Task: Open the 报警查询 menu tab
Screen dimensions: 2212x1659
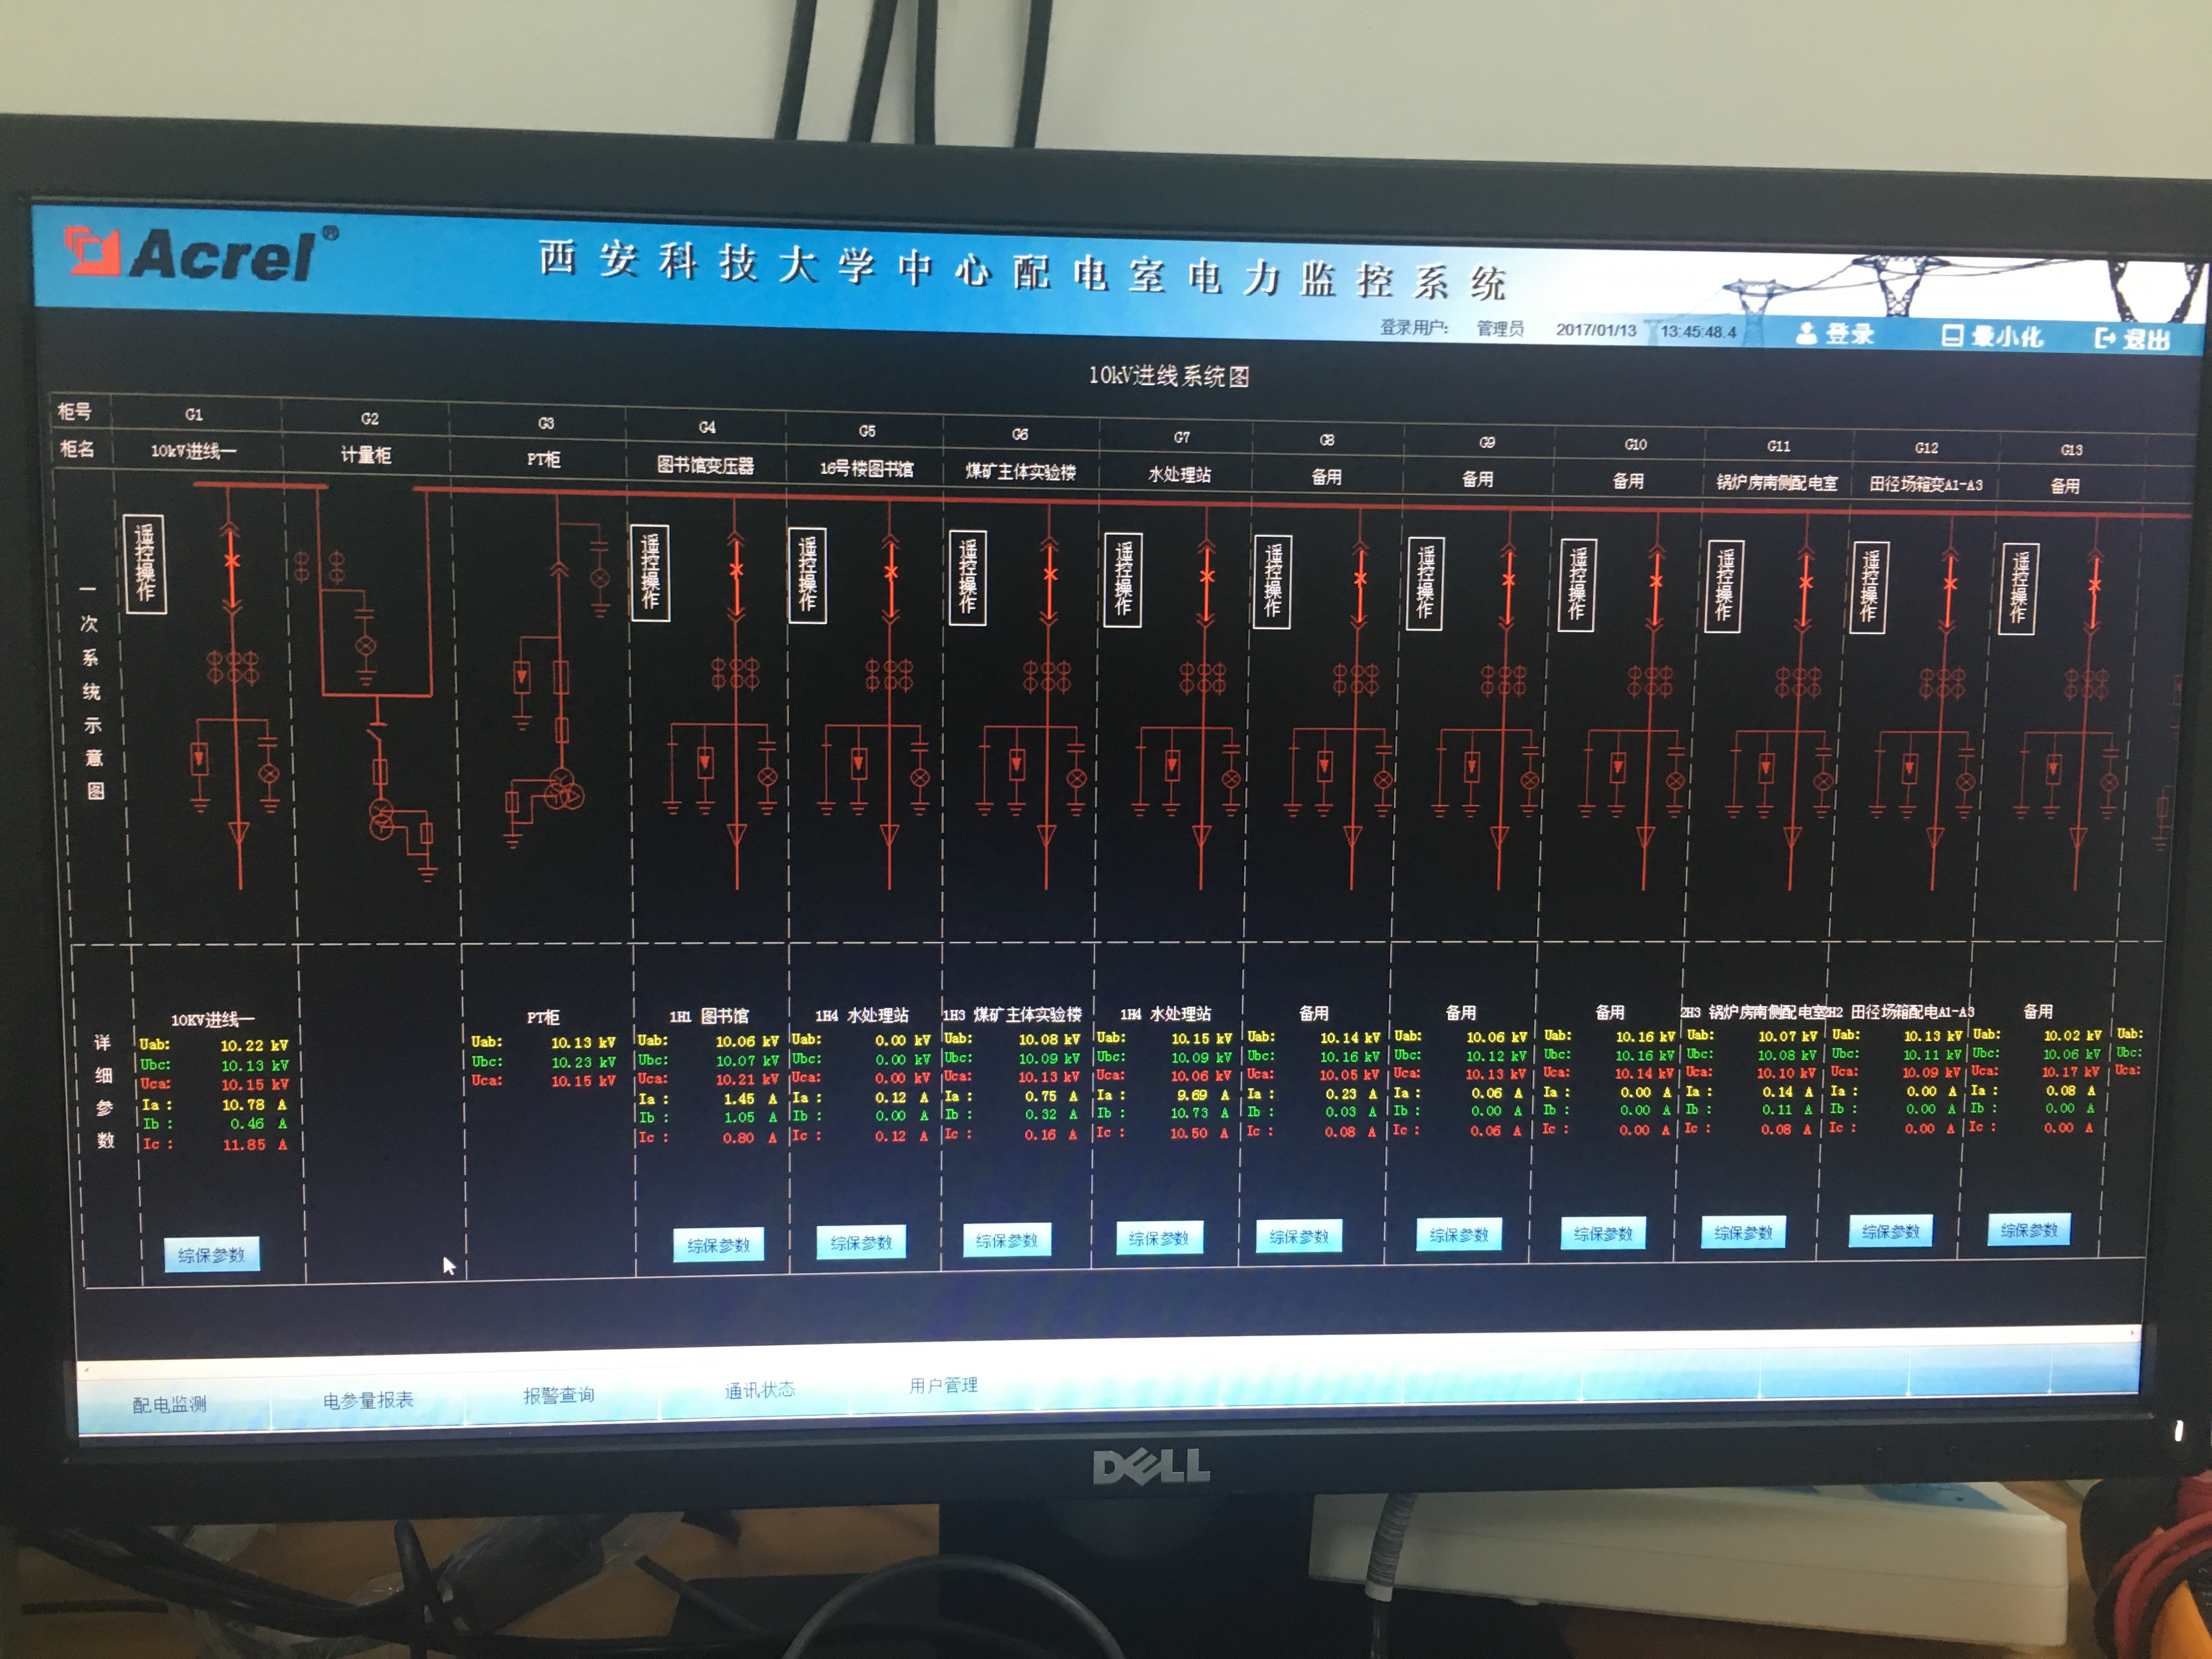Action: pos(558,1395)
